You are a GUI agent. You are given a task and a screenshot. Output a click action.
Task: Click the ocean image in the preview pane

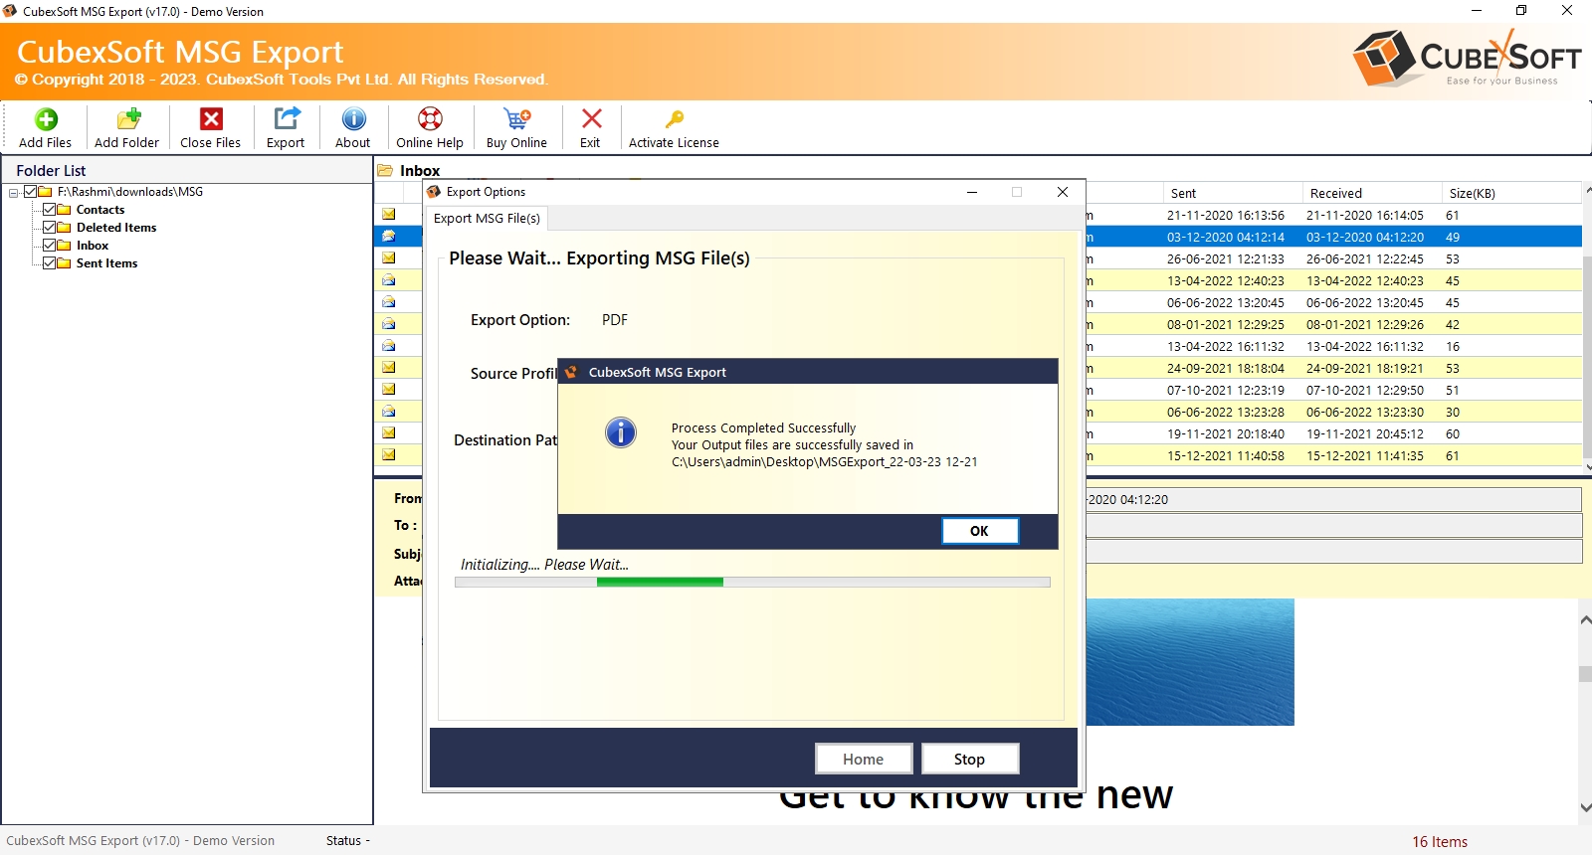1190,661
